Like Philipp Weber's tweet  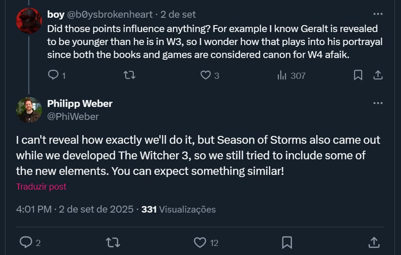pos(199,242)
